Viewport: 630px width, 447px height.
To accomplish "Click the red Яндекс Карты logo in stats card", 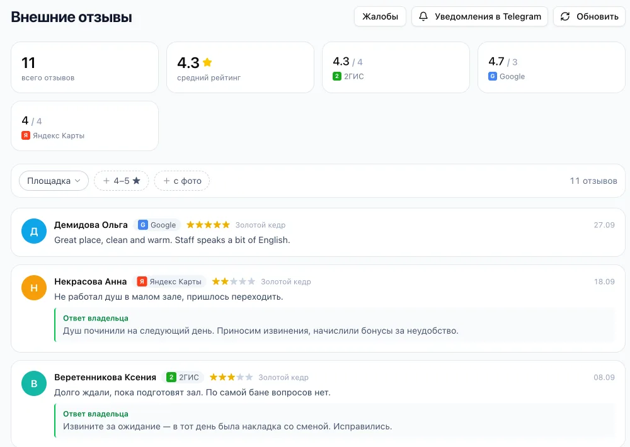I will tap(26, 135).
